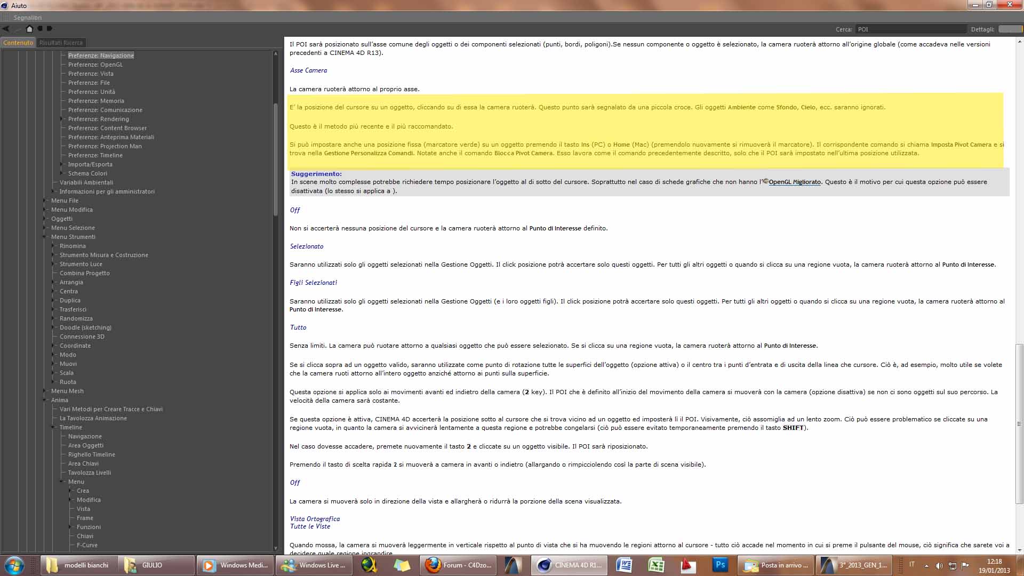
Task: Click the next topic icon in toolbar
Action: (x=50, y=29)
